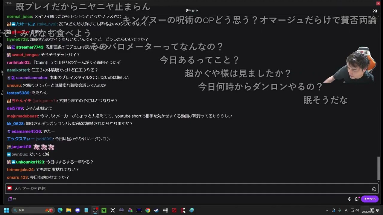The width and height of the screenshot is (383, 215).
Task: Open normal_juice's user card
Action: click(x=19, y=16)
